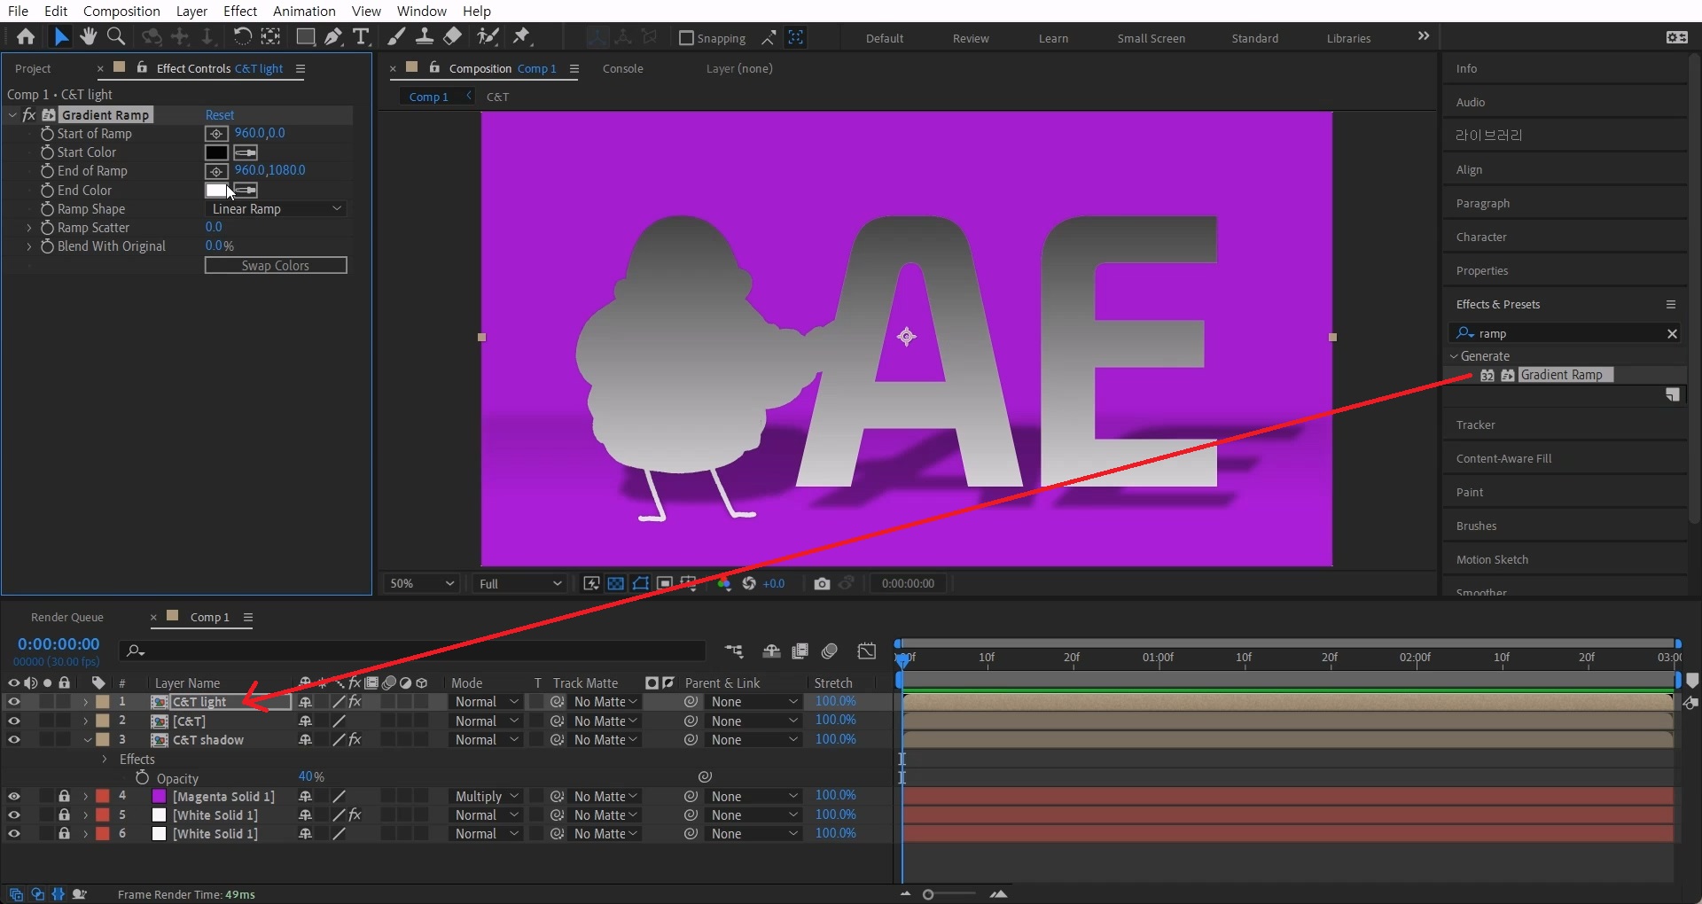
Task: Click the Region of Interest icon
Action: pos(664,583)
